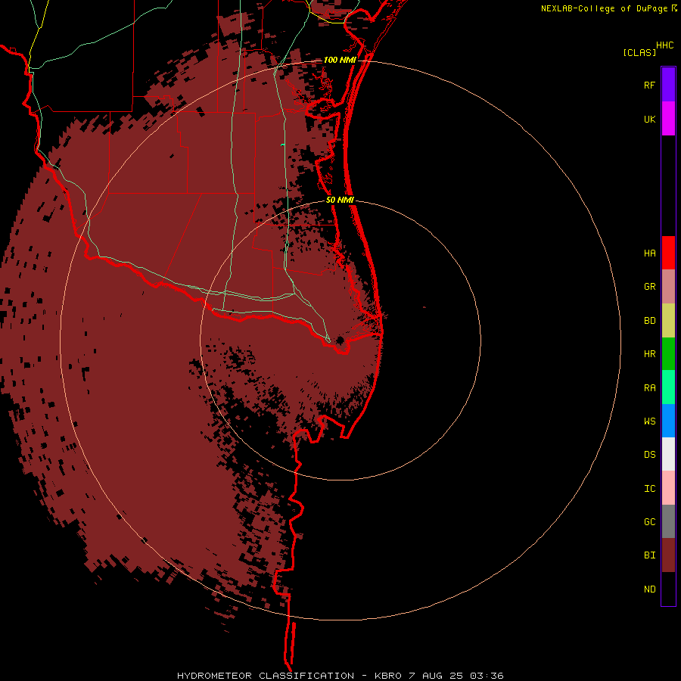Click the WS legend label

click(x=649, y=421)
